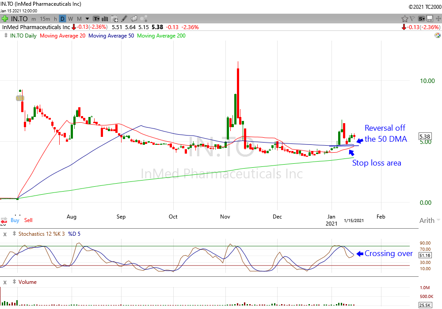Click the IN.TO ticker symbol field
This screenshot has height=309, width=442.
[x=19, y=19]
